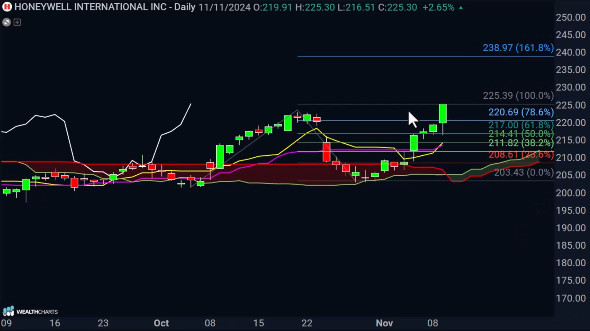Select the 211.82 (38.2%) Fibonacci label
This screenshot has height=331, width=590.
tap(521, 143)
